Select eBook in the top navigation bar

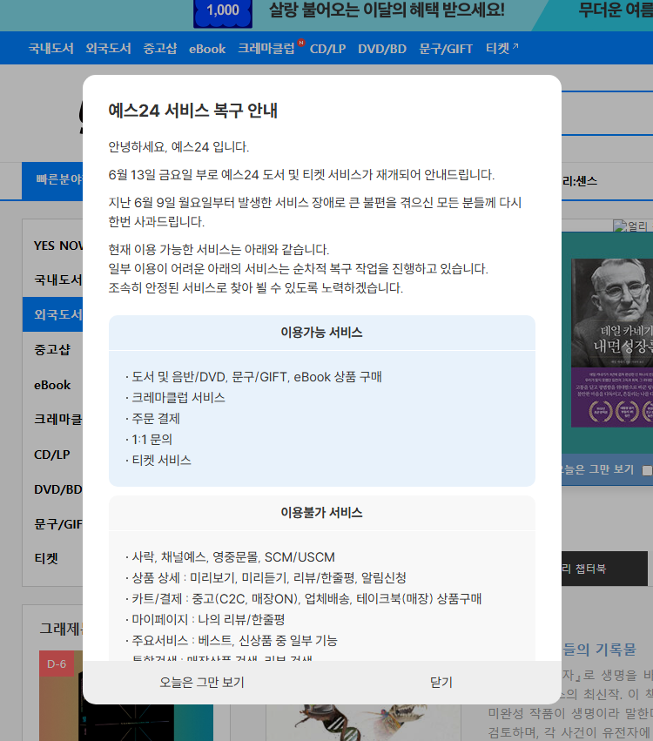pyautogui.click(x=207, y=49)
